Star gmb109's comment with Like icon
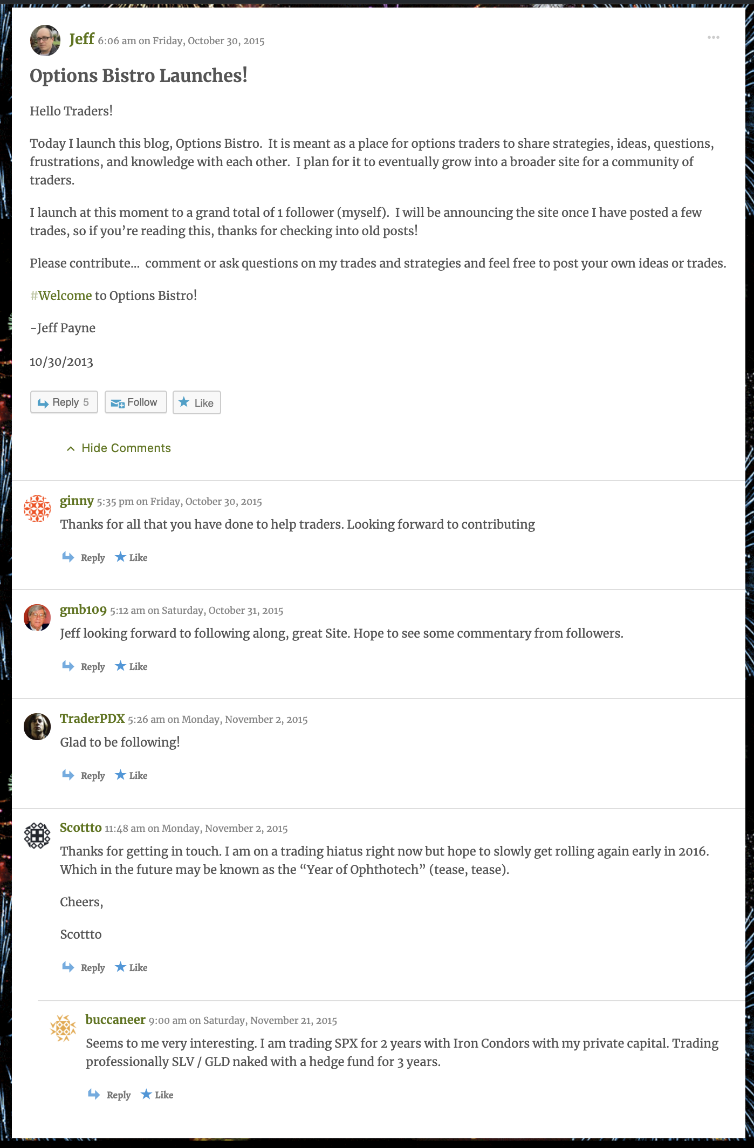The image size is (754, 1148). point(120,666)
